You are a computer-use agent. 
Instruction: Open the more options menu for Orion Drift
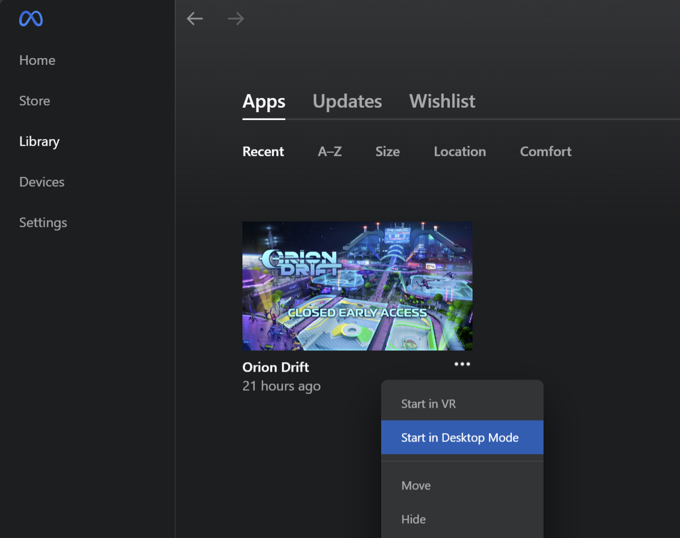(x=462, y=364)
